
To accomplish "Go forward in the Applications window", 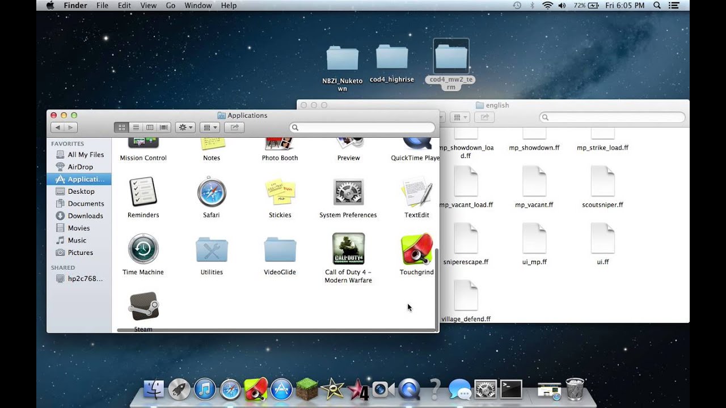I will pos(70,127).
